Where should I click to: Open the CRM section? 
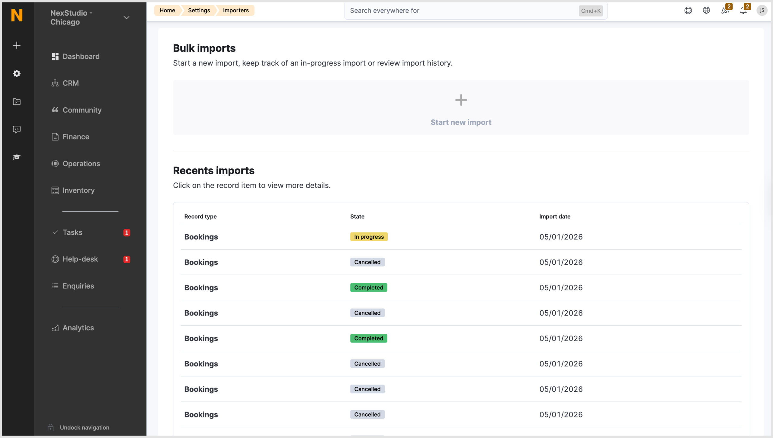coord(70,83)
